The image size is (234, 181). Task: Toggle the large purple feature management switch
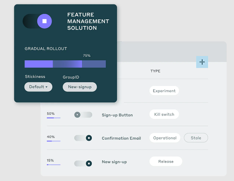coord(37,21)
